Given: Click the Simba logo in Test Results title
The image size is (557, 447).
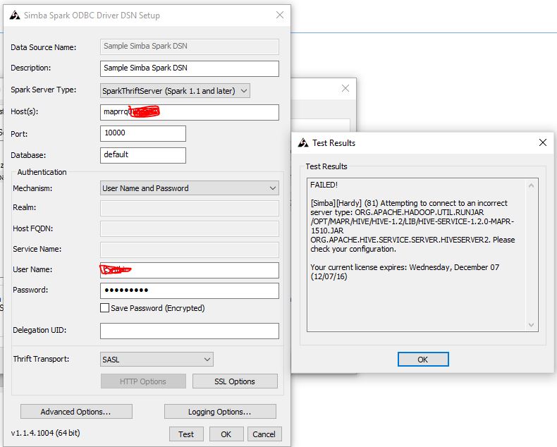Looking at the screenshot, I should 303,143.
